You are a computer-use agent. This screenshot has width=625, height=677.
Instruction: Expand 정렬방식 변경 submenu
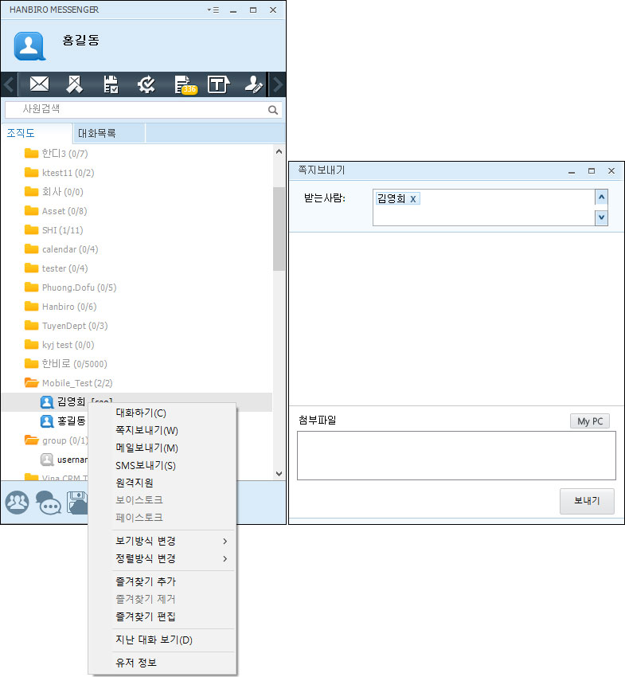point(172,558)
